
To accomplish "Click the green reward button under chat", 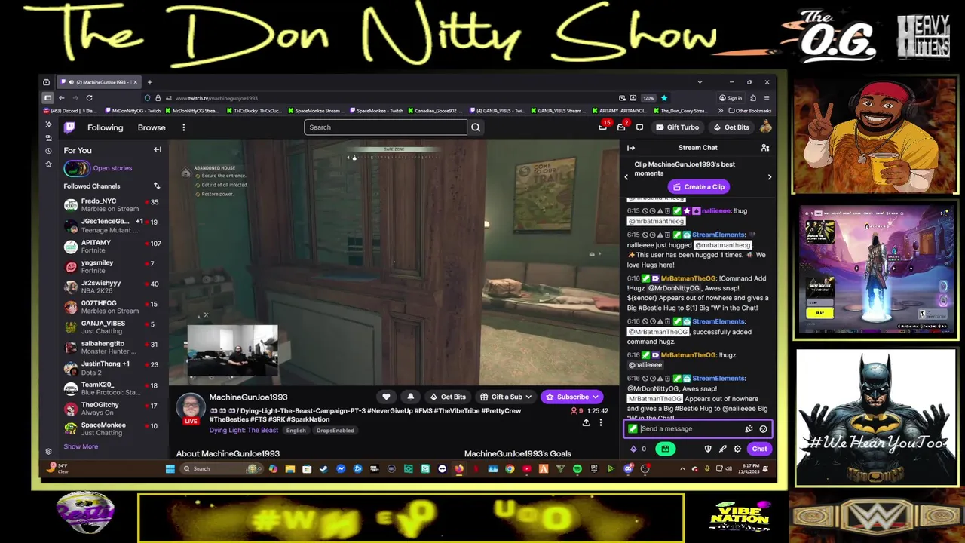I will click(665, 449).
